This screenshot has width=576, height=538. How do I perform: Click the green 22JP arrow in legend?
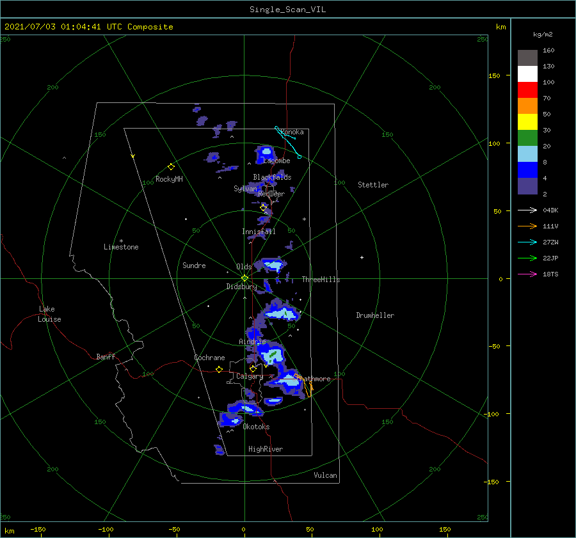(x=527, y=258)
